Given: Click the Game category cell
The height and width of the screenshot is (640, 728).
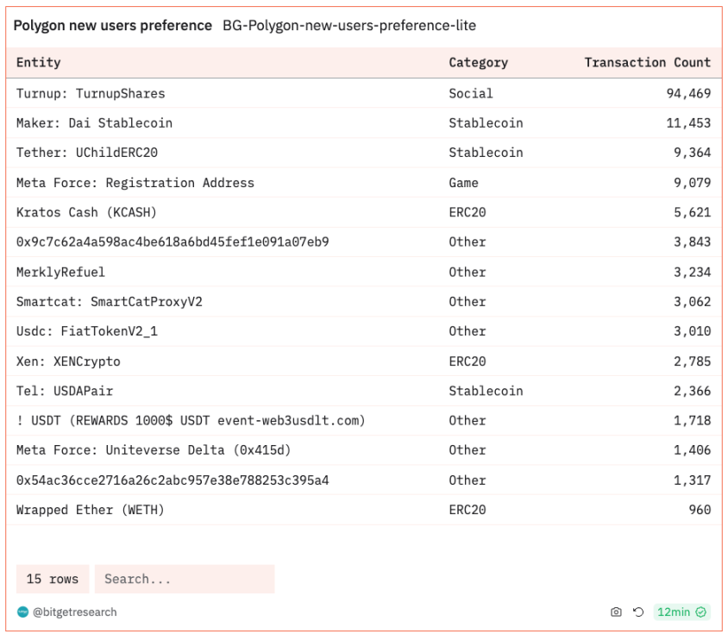Looking at the screenshot, I should [x=463, y=183].
